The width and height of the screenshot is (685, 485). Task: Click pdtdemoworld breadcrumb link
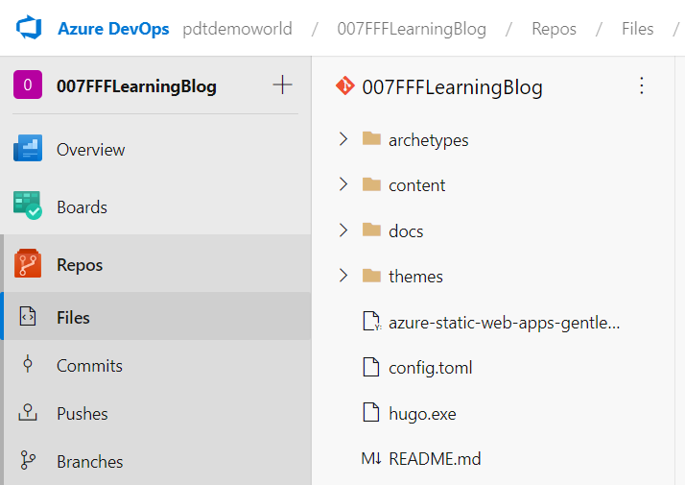(236, 29)
